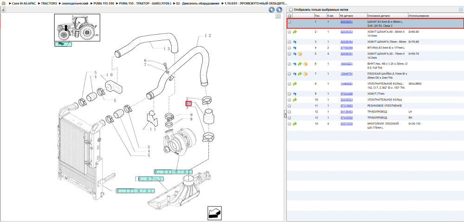Select callout 11 on the diagram
This screenshot has width=464, height=222.
pyautogui.click(x=152, y=129)
